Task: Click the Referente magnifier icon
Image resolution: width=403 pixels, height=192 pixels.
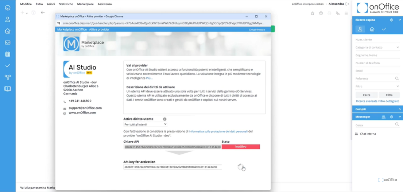Action: tap(397, 78)
